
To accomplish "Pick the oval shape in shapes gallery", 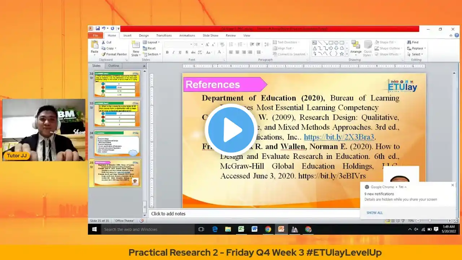I will [x=336, y=43].
